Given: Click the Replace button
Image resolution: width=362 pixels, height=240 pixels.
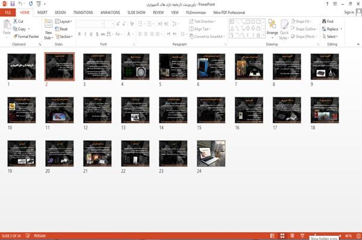Looking at the screenshot, I should [332, 29].
